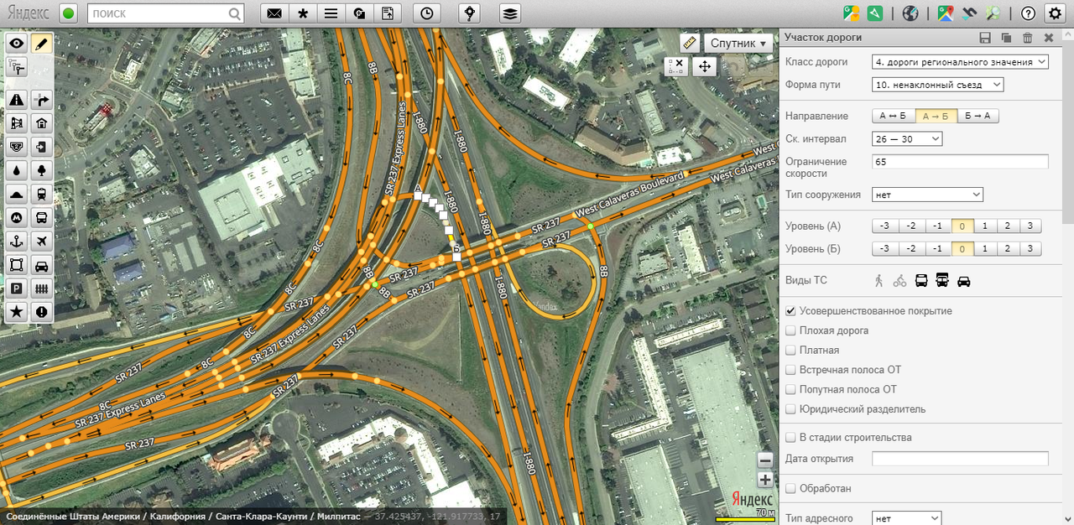
Task: Select the car road tool
Action: click(41, 265)
